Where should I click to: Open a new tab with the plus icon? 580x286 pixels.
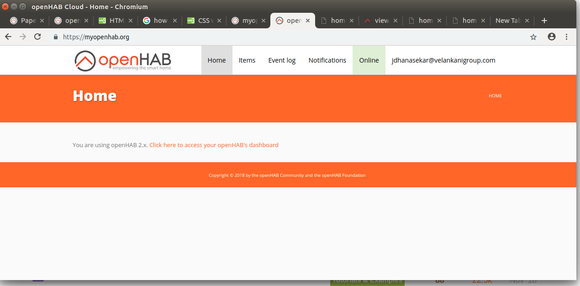click(x=544, y=20)
